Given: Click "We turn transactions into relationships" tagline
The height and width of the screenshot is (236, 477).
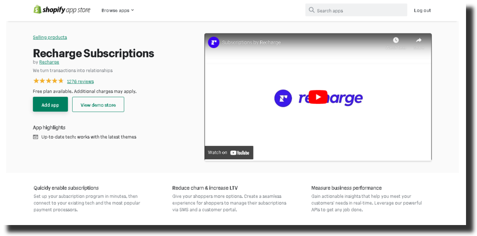Looking at the screenshot, I should 73,71.
